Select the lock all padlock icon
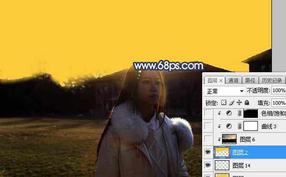Image resolution: width=286 pixels, height=177 pixels. [247, 102]
